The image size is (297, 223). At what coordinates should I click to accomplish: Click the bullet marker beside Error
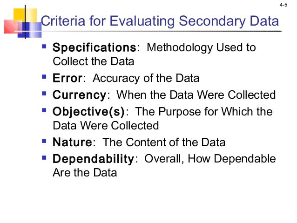tap(44, 77)
